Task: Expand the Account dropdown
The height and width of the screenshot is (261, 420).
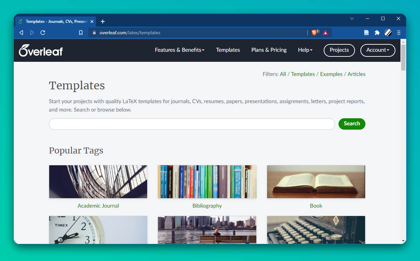Action: 378,50
